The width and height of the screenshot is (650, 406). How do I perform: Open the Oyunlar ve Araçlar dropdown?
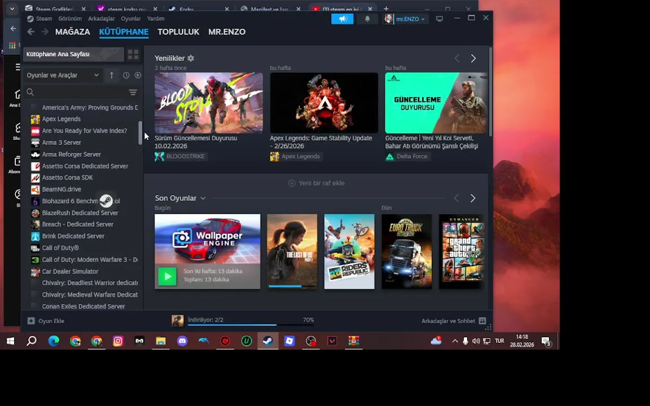coord(63,75)
